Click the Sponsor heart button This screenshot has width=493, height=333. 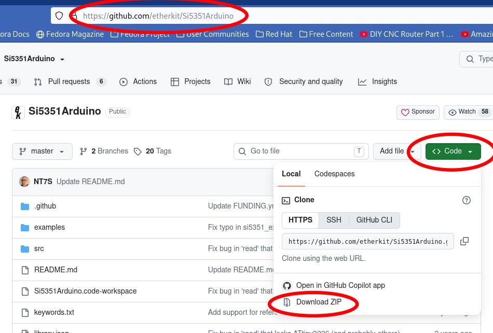pyautogui.click(x=418, y=112)
